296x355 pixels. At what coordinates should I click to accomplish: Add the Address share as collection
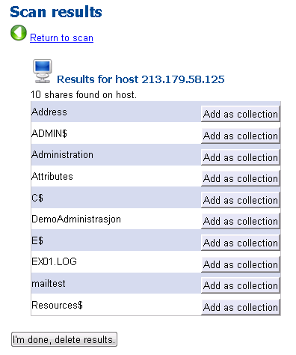click(x=241, y=114)
